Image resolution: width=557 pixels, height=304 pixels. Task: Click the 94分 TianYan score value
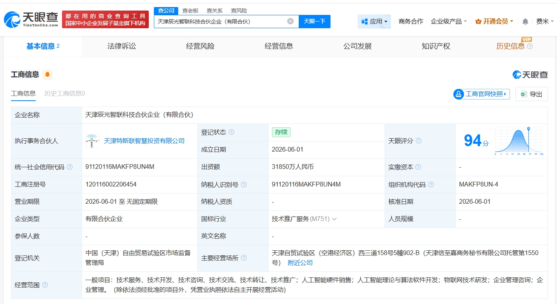476,141
